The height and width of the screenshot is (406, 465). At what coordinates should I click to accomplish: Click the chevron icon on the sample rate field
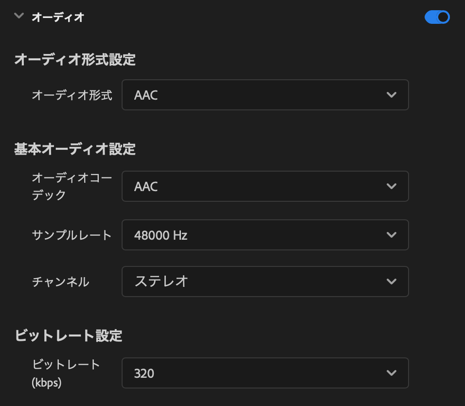(392, 235)
